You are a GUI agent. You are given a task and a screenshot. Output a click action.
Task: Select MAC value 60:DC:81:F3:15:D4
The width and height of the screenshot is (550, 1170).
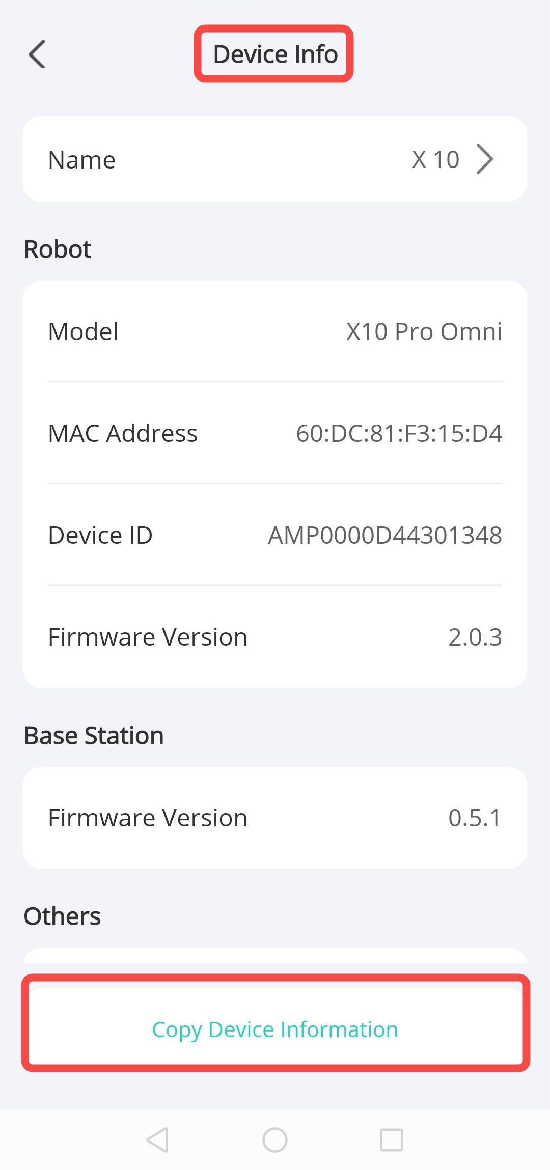tap(399, 433)
